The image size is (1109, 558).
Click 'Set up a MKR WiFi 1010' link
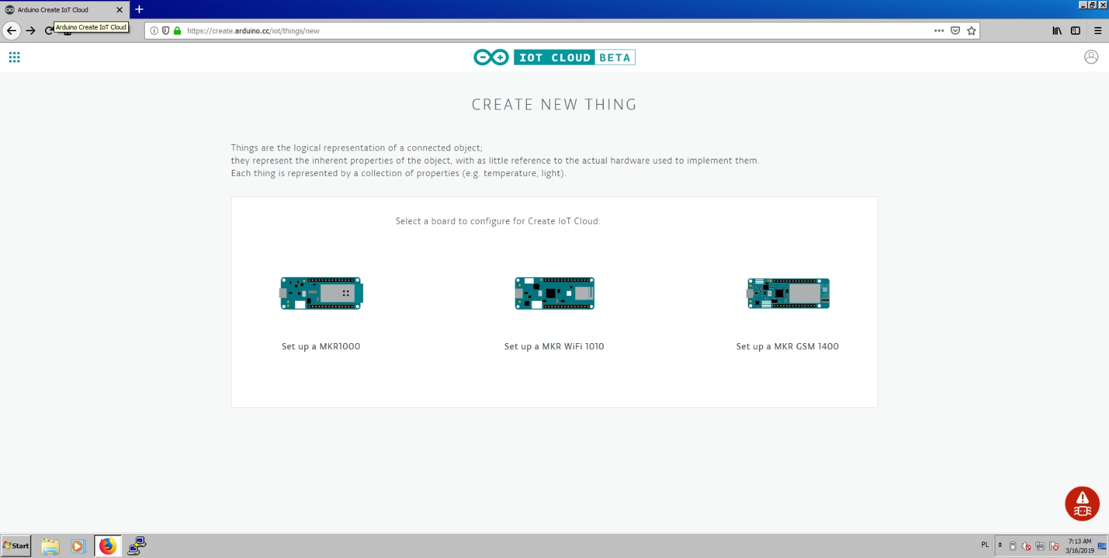click(554, 347)
